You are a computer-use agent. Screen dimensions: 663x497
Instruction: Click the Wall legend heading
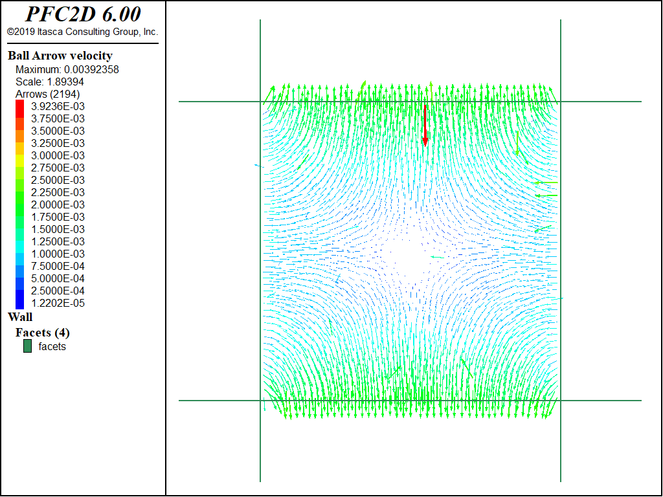pyautogui.click(x=20, y=317)
